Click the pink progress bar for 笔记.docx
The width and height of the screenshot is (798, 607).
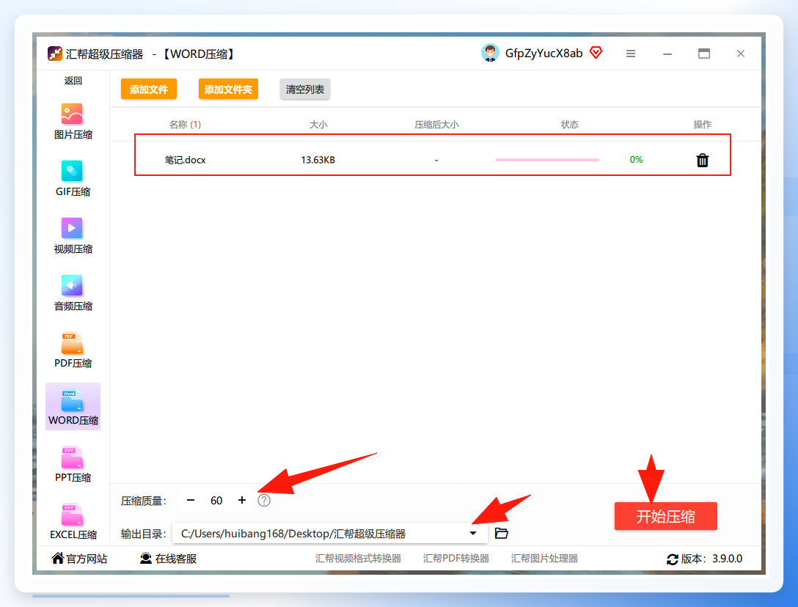click(x=548, y=160)
